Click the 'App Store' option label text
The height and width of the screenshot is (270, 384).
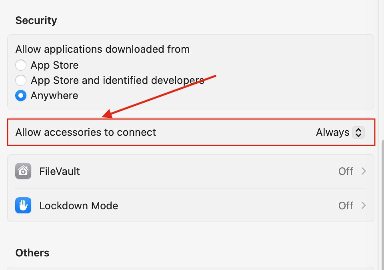(55, 65)
